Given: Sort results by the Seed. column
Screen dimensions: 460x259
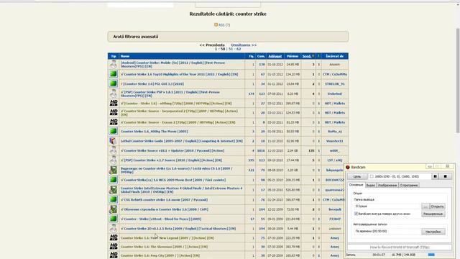Looking at the screenshot, I should tap(307, 56).
